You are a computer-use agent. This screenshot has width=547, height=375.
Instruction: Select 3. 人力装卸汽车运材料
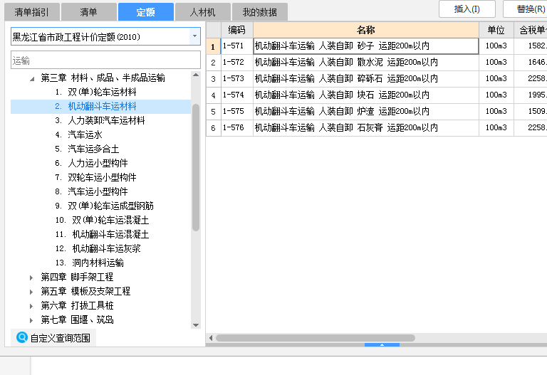point(100,120)
